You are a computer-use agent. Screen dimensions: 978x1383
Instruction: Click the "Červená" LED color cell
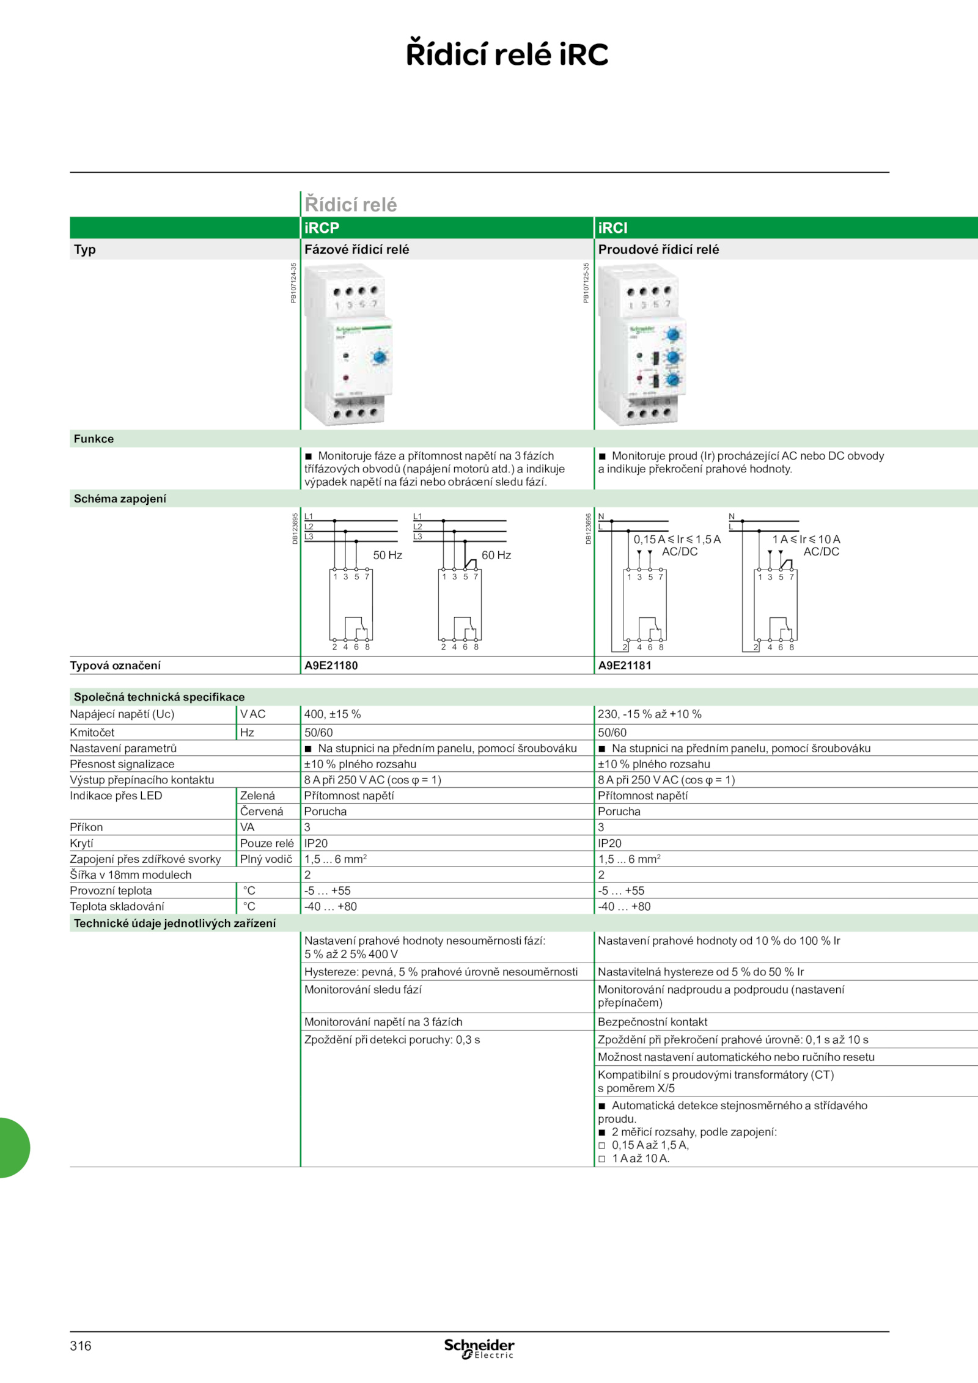point(262,812)
